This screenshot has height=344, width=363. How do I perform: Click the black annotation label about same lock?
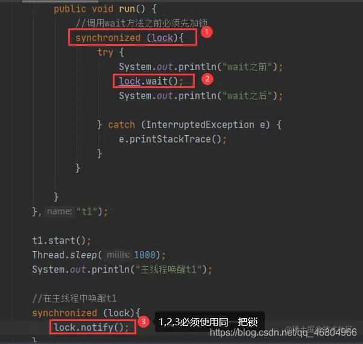coord(209,322)
